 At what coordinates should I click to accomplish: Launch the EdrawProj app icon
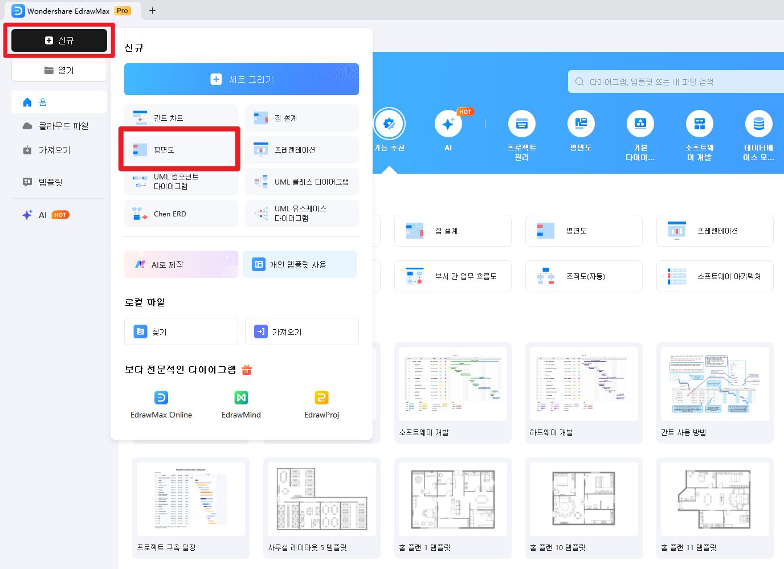pyautogui.click(x=321, y=398)
